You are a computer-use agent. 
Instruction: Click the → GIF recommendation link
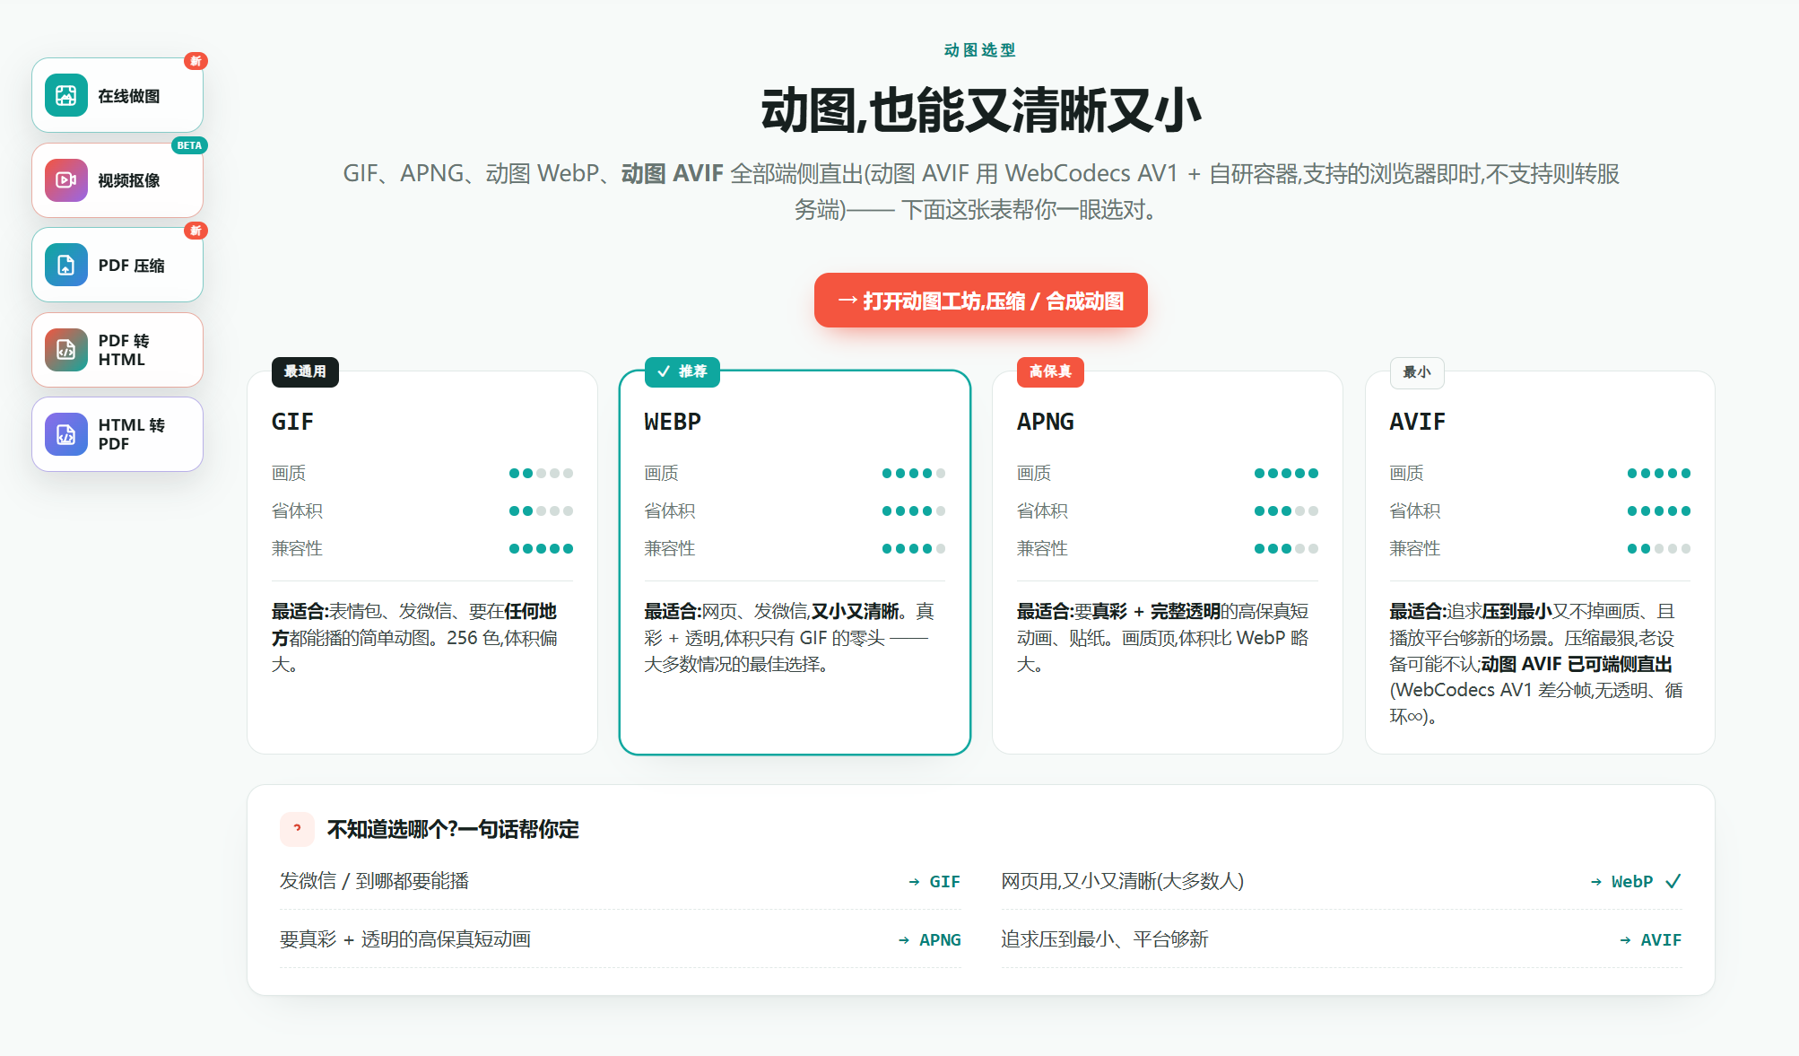pos(934,882)
